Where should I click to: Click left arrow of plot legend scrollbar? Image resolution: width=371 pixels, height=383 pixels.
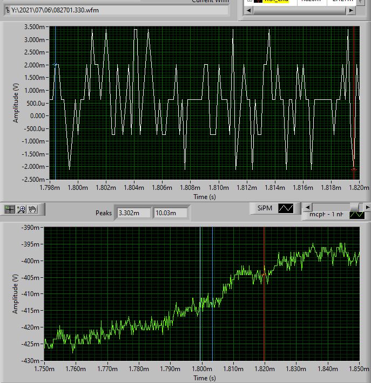click(308, 207)
